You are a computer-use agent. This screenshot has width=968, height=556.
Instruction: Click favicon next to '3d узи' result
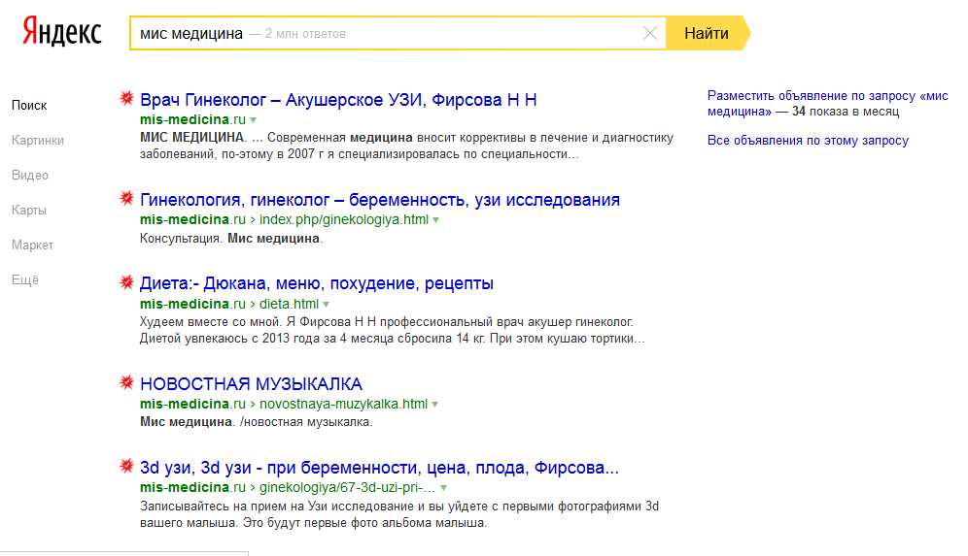[x=126, y=466]
